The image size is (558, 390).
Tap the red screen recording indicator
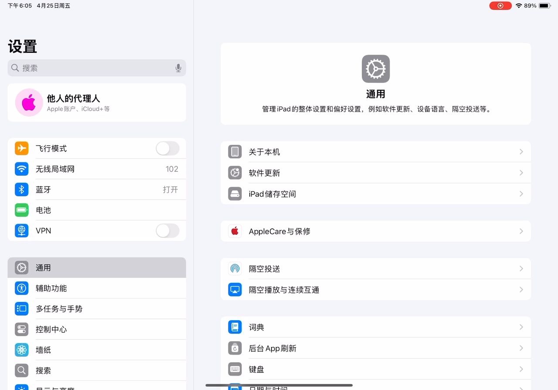(x=500, y=6)
